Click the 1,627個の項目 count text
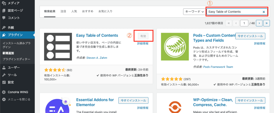This screenshot has height=113, width=274. [x=214, y=23]
